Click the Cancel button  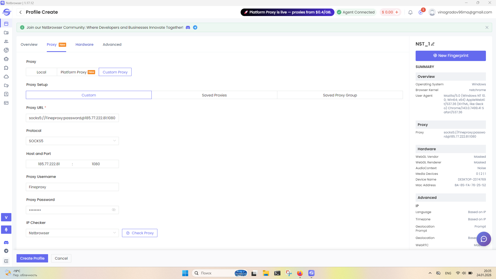61,258
